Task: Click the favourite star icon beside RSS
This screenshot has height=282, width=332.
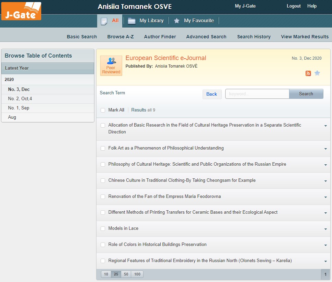Action: click(x=317, y=73)
